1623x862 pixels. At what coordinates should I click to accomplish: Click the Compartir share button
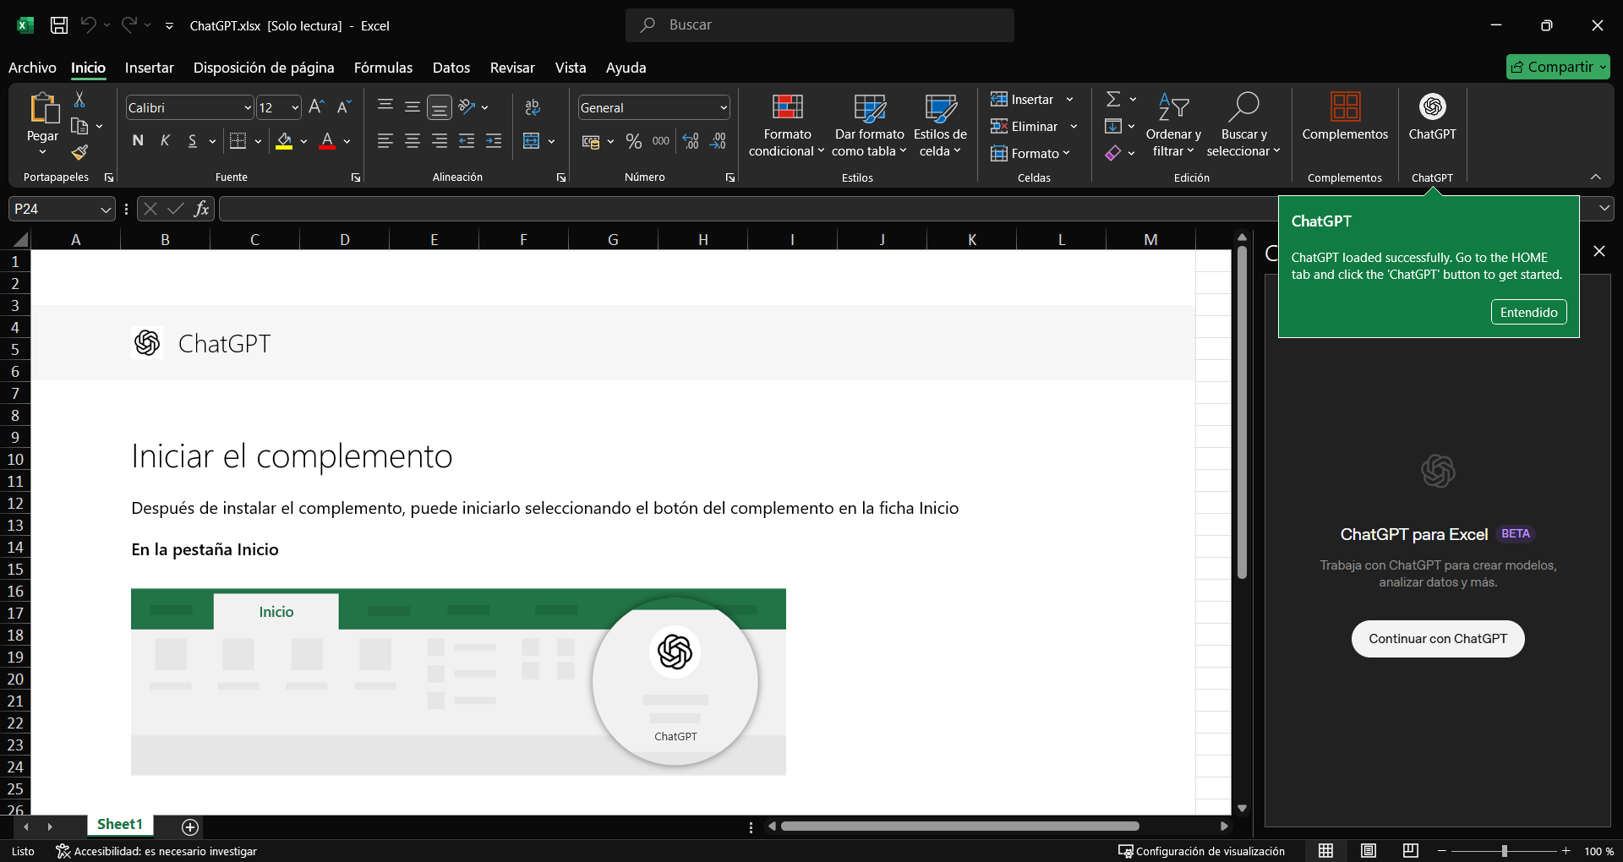coord(1558,67)
